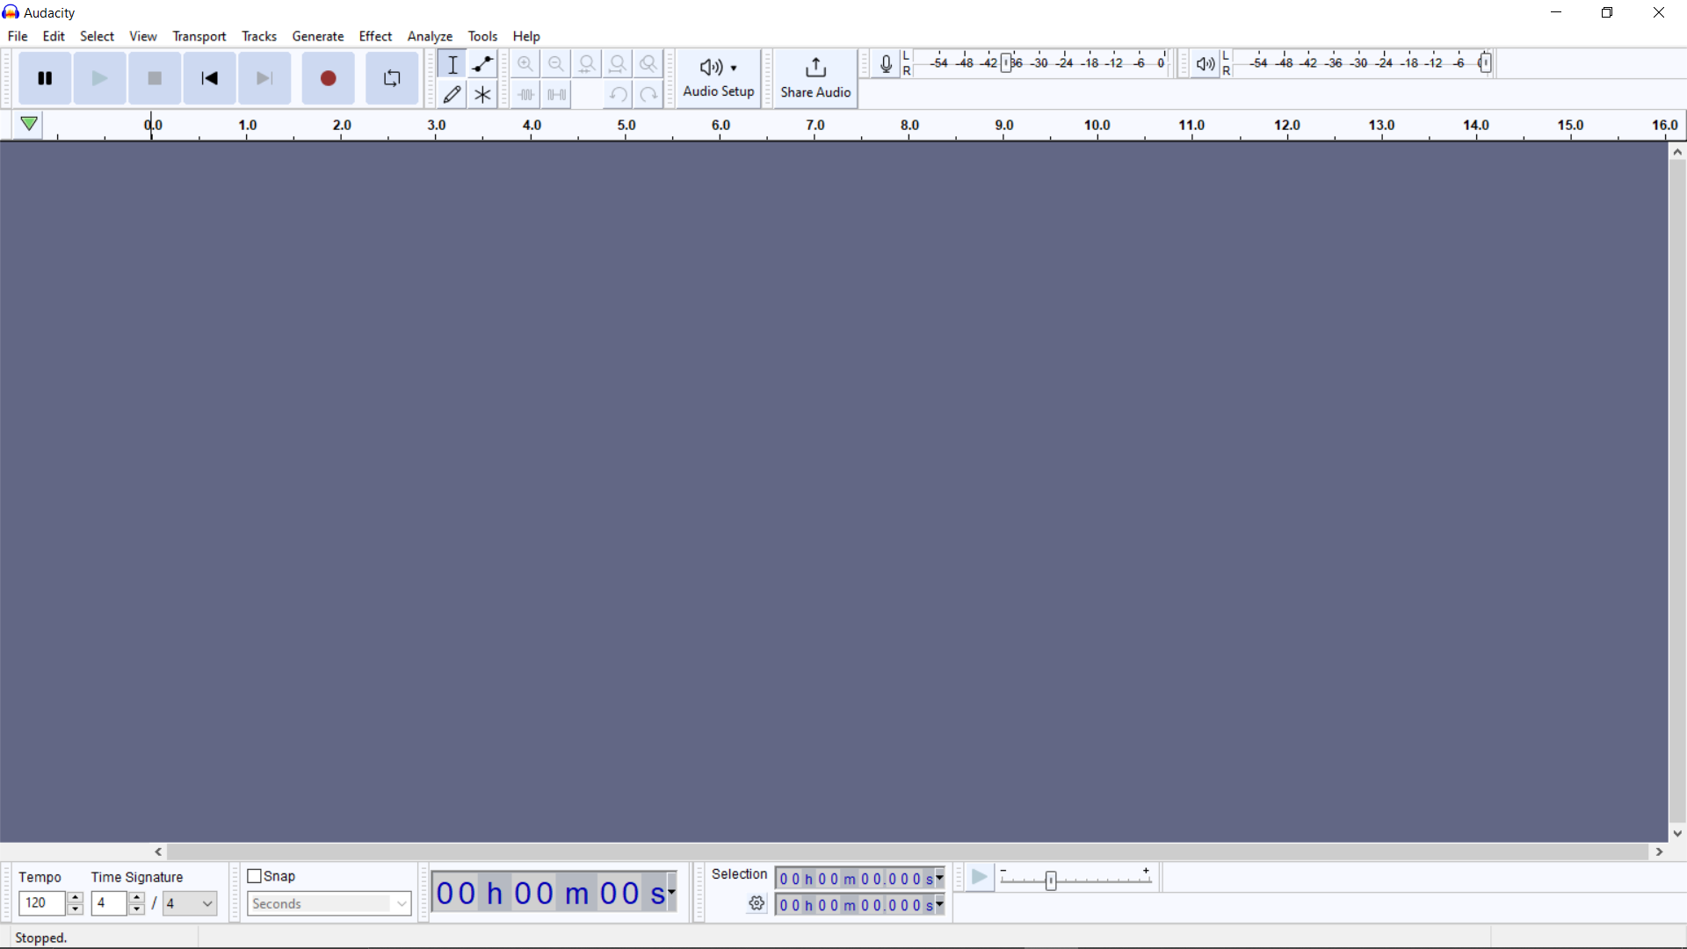Click the Record button
This screenshot has height=949, width=1687.
pos(328,77)
